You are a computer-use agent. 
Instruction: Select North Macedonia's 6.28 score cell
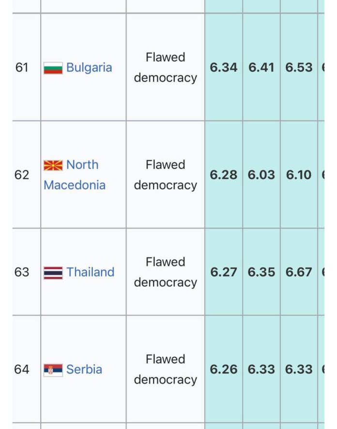click(x=224, y=175)
